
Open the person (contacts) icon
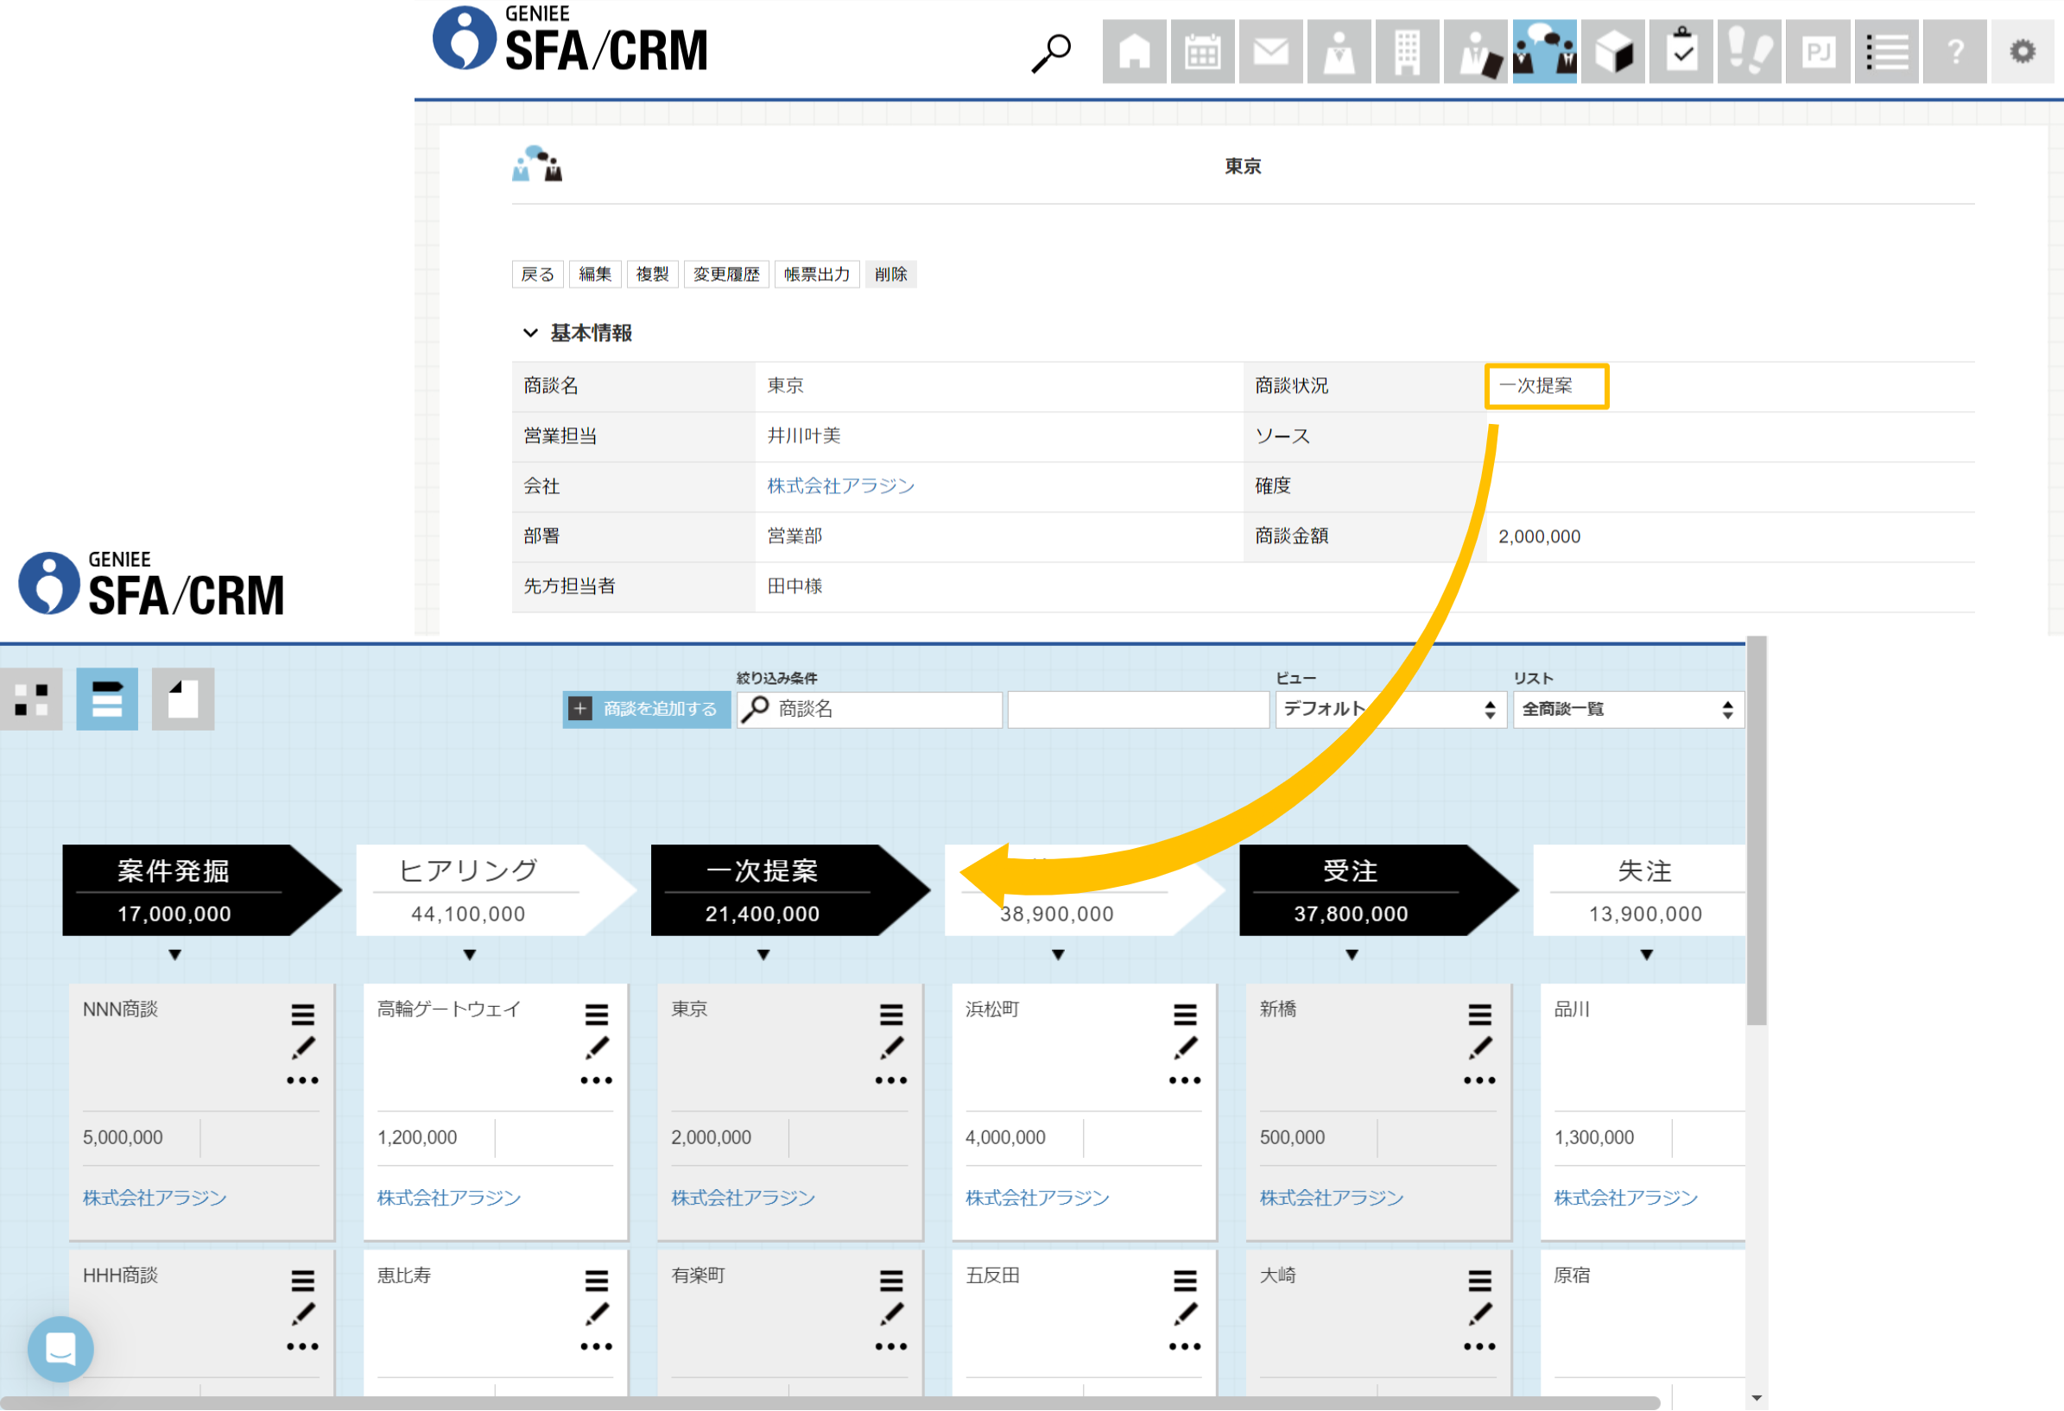pyautogui.click(x=1339, y=52)
